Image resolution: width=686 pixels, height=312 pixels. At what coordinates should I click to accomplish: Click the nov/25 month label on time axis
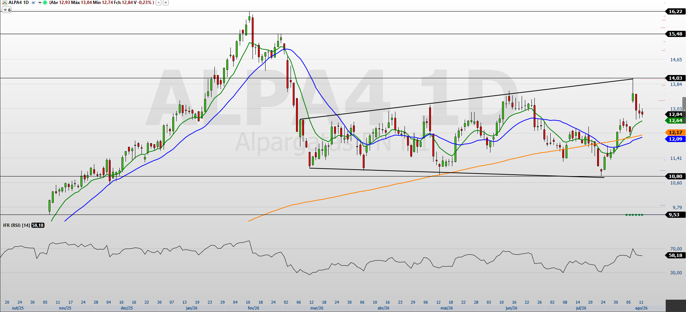tap(65, 308)
